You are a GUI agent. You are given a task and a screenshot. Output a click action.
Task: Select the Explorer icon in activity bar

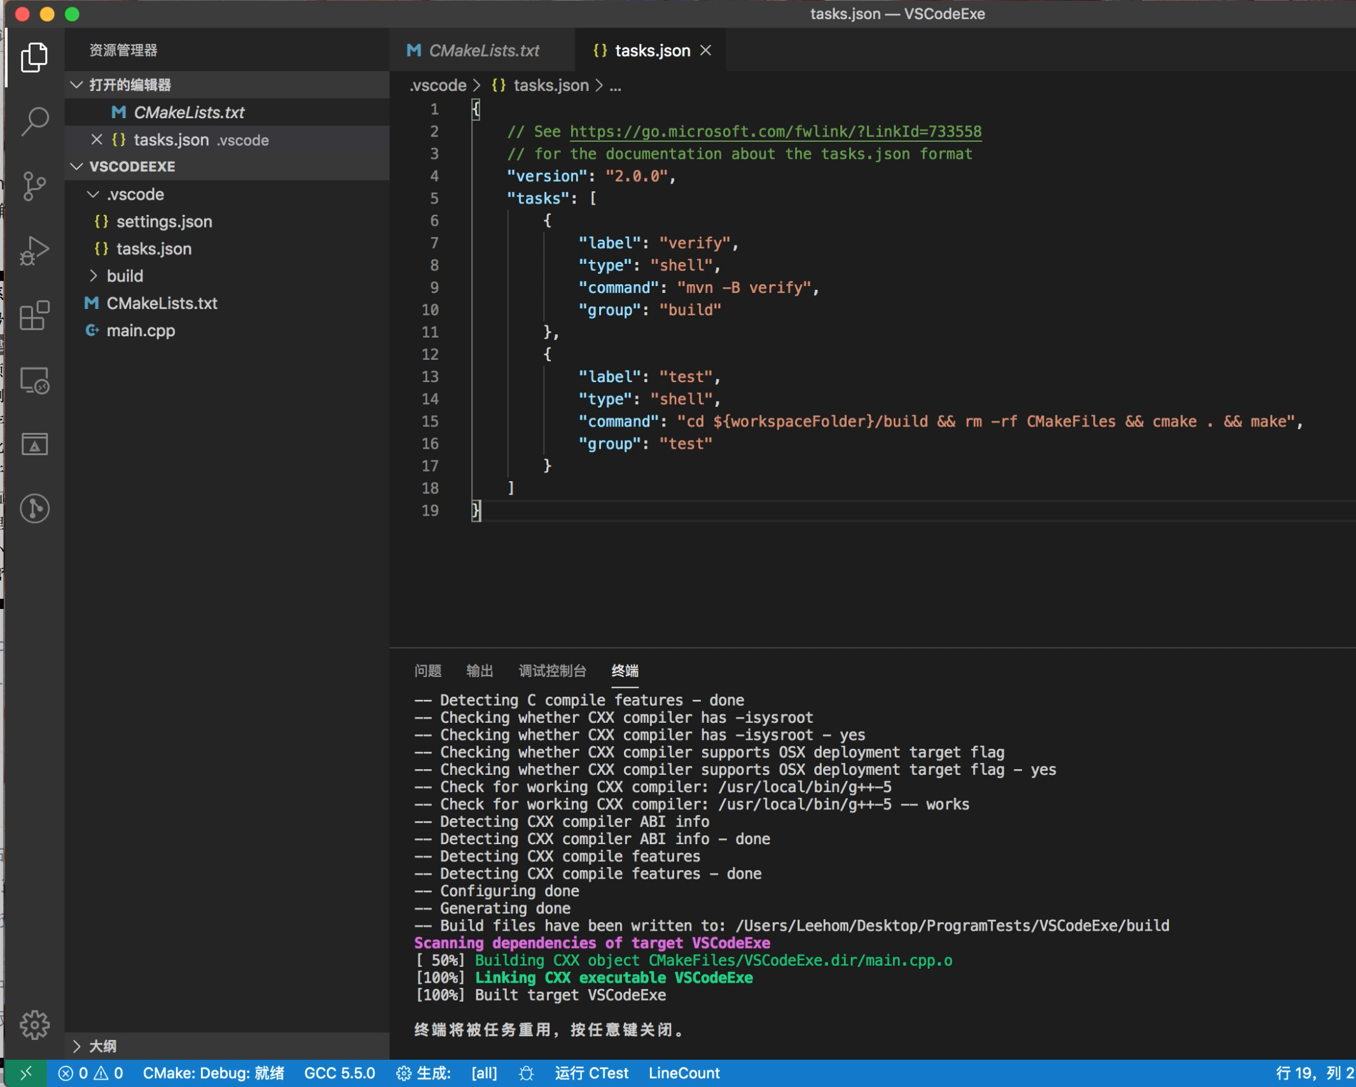pos(35,57)
